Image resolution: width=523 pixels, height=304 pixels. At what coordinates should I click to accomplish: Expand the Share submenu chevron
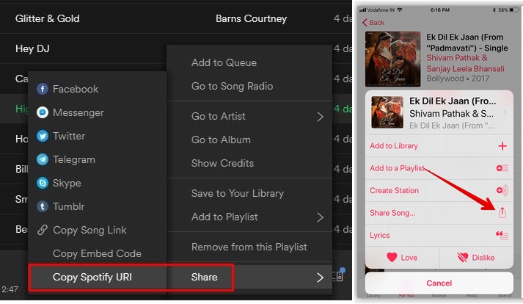coord(321,278)
